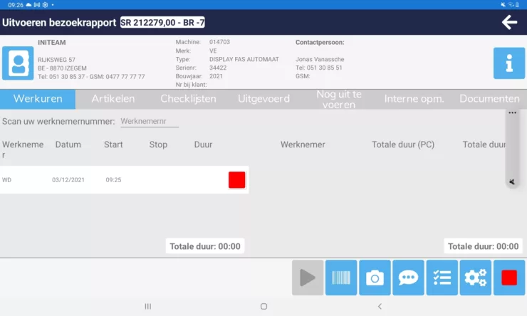Tap the Uitvoeren bezoekrapport title
The height and width of the screenshot is (316, 527).
point(59,23)
